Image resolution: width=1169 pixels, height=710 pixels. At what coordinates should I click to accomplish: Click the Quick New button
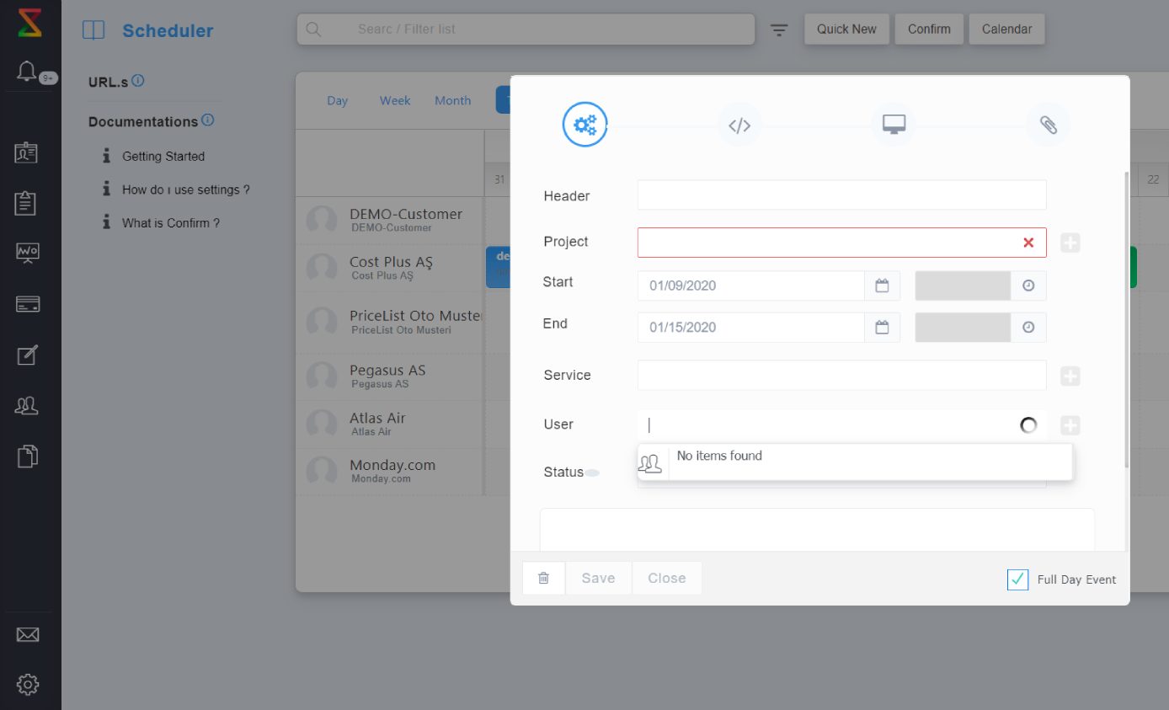coord(846,29)
